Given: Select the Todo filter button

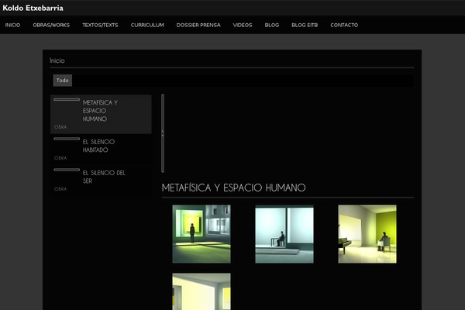Looking at the screenshot, I should coord(63,81).
